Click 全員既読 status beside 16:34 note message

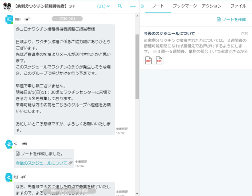(81, 162)
